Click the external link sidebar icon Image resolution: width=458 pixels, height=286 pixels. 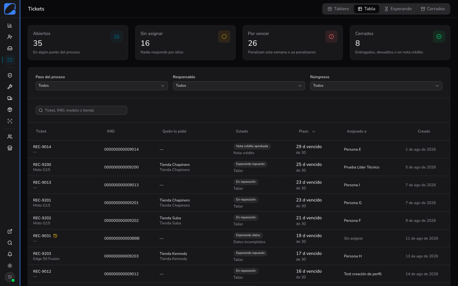coord(10,231)
